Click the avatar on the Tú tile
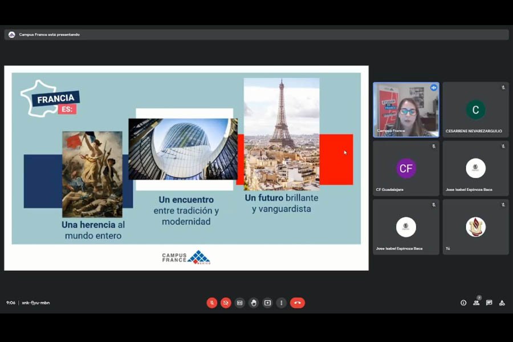The height and width of the screenshot is (342, 513). coord(476,227)
